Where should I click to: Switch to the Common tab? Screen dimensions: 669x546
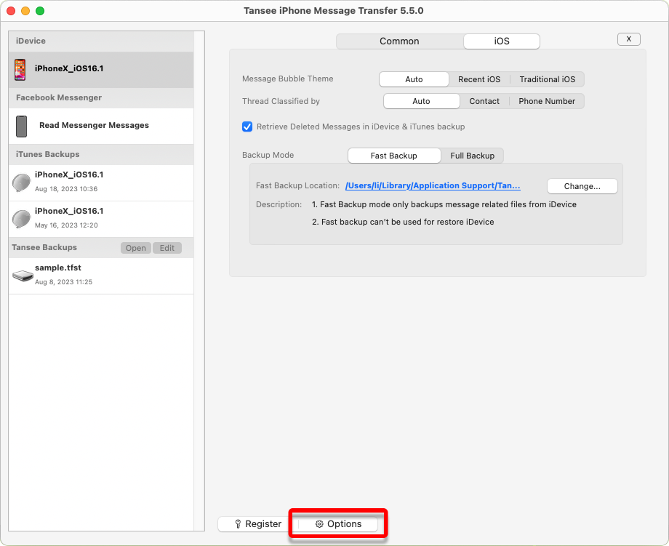click(x=399, y=41)
